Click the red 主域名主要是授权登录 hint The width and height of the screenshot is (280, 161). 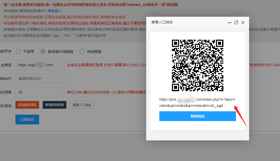pos(107,65)
